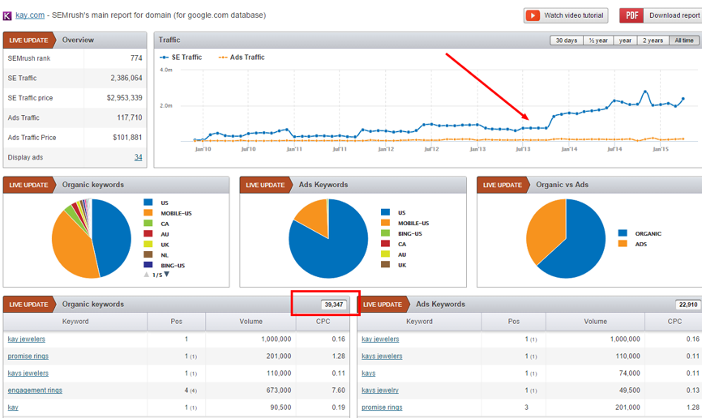Image resolution: width=702 pixels, height=418 pixels.
Task: Open the kay.com domain link
Action: click(30, 15)
